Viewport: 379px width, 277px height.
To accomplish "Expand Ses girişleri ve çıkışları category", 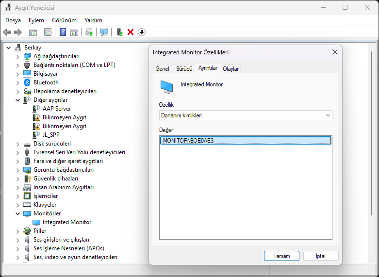I will (17, 240).
